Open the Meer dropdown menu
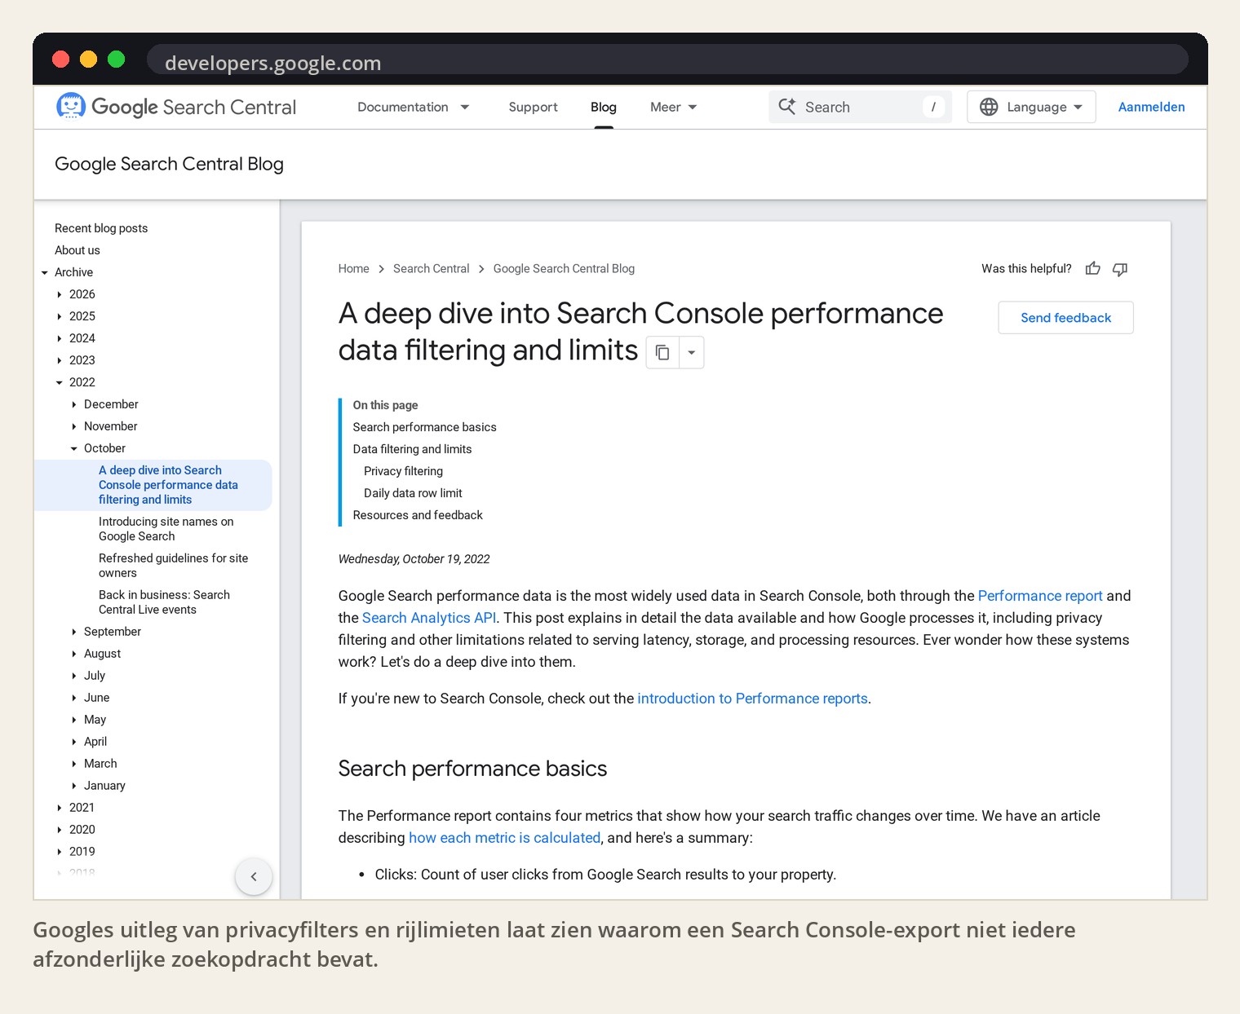The image size is (1240, 1014). click(674, 107)
